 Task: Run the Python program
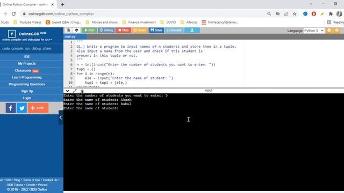pyautogui.click(x=89, y=30)
